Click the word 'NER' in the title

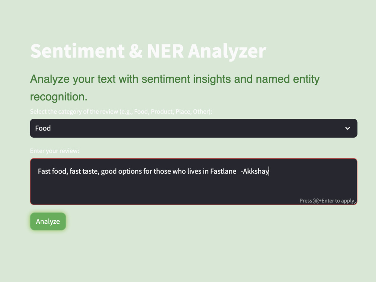(x=165, y=51)
